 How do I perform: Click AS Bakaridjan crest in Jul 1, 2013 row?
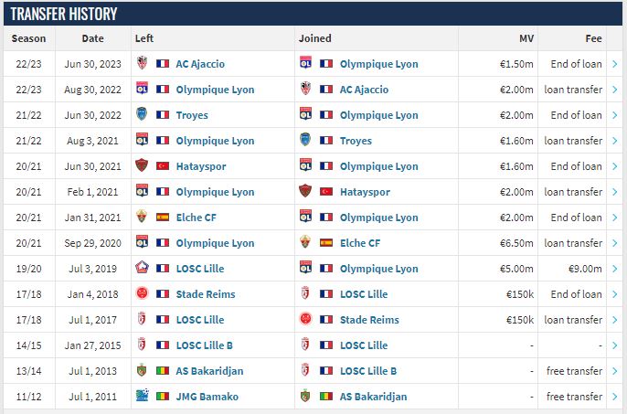(142, 370)
